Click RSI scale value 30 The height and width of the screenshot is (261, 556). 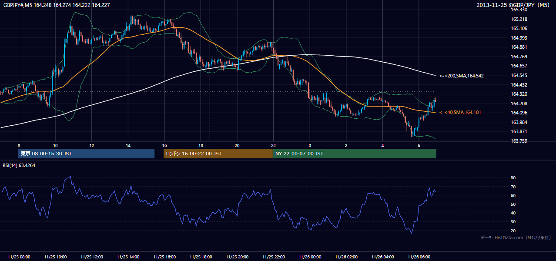click(513, 222)
